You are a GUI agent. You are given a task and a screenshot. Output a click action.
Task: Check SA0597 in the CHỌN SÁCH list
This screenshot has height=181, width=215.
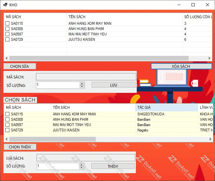7,125
